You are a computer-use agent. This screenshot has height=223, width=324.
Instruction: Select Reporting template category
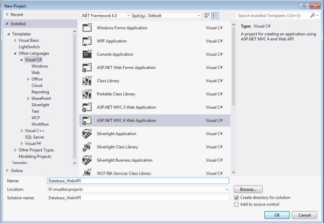pos(40,92)
